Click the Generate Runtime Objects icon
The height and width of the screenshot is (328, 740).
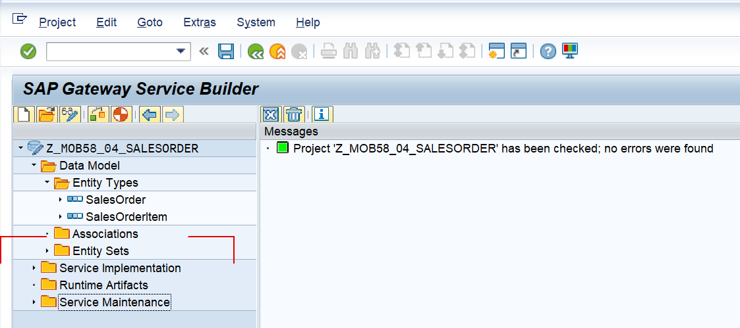coord(121,114)
